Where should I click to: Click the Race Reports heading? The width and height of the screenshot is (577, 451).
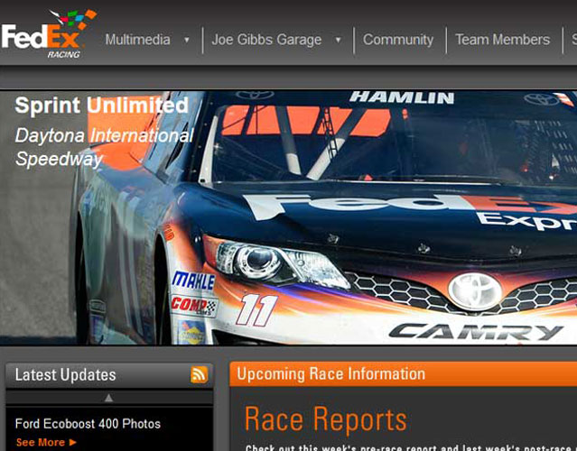[x=325, y=419]
